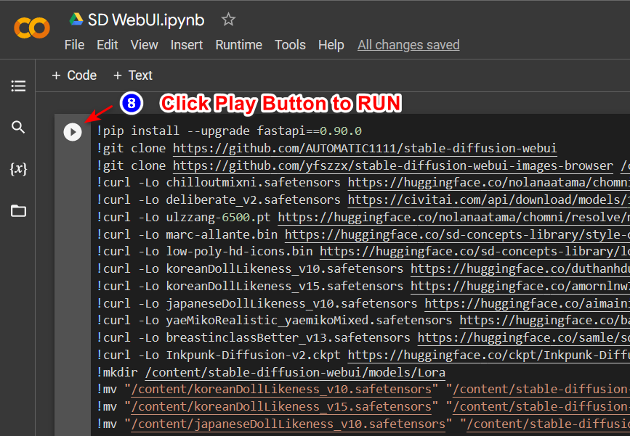Viewport: 630px width, 436px height.
Task: Open the huggingface duthanhdu link
Action: (520, 269)
